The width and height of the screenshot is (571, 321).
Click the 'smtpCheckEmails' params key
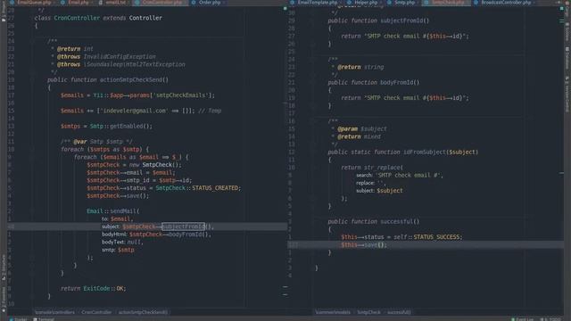[x=182, y=95]
